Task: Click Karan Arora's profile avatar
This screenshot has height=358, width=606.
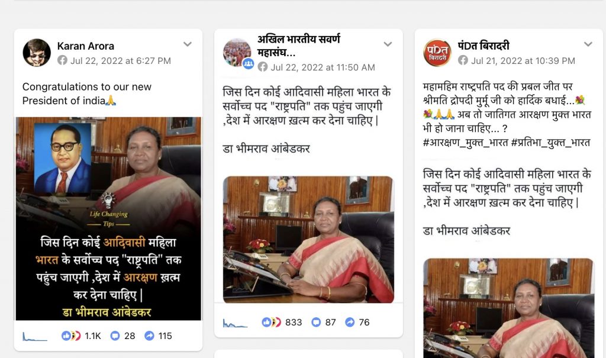Action: pos(37,53)
